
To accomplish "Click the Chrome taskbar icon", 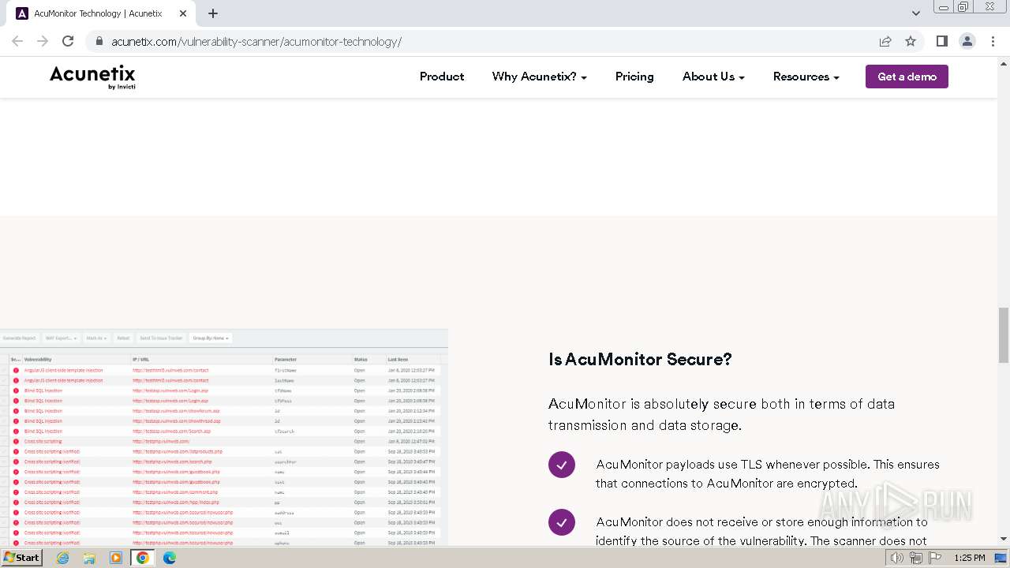I will [143, 558].
